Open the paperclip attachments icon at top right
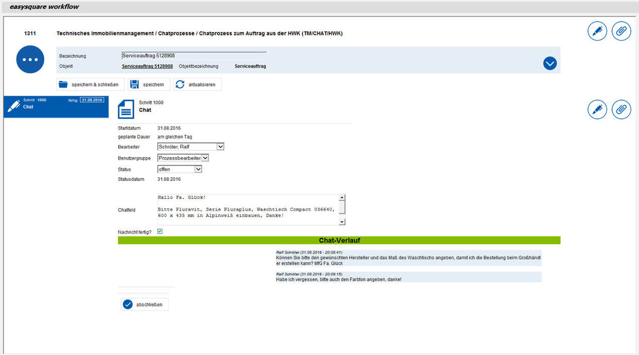Image resolution: width=639 pixels, height=355 pixels. coord(621,31)
